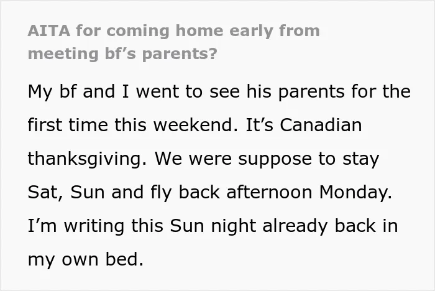Click the word "already" in the body text
This screenshot has width=435, height=291.
tap(295, 226)
